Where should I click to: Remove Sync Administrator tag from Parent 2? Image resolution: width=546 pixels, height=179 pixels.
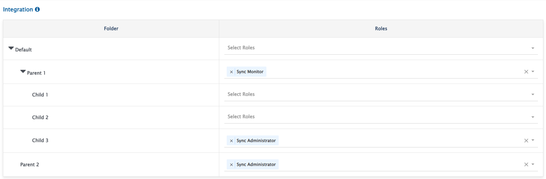coord(231,165)
